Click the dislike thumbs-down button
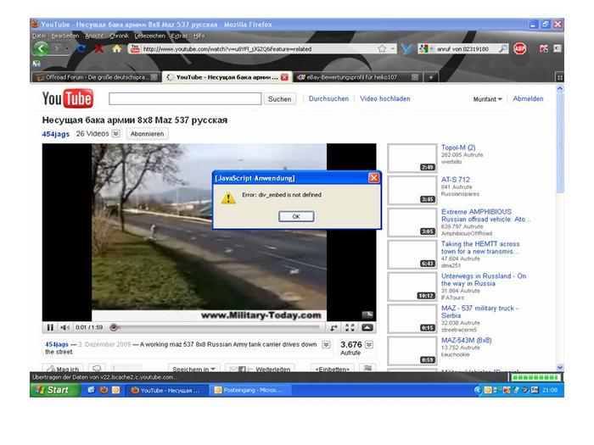Viewport: 594px width, 445px height. (x=97, y=368)
